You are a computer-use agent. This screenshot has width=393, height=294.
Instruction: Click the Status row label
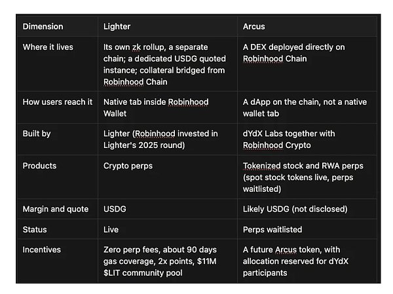(x=35, y=230)
